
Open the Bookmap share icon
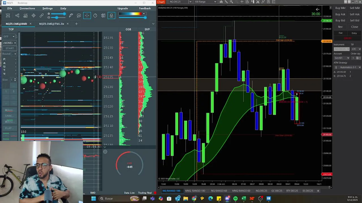click(x=17, y=16)
